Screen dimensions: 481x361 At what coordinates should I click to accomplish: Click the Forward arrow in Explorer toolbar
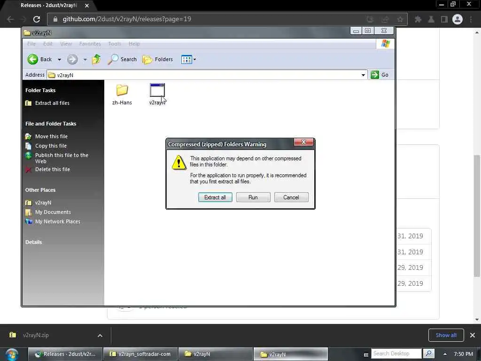tap(72, 59)
